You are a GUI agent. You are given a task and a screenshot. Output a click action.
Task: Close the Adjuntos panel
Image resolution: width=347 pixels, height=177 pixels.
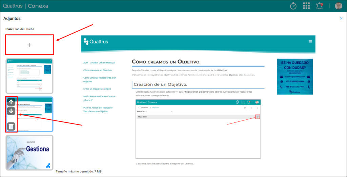point(341,18)
